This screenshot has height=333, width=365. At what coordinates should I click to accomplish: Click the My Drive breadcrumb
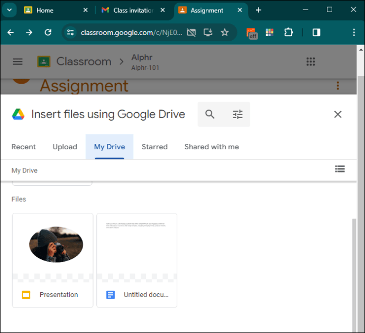click(24, 170)
